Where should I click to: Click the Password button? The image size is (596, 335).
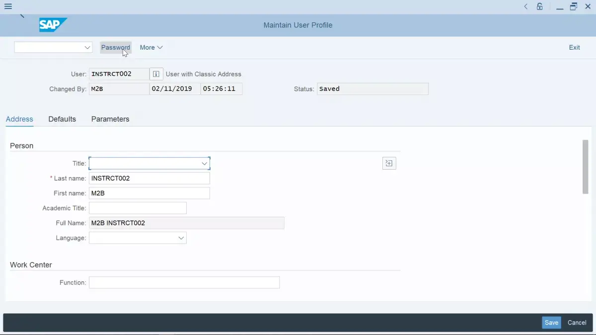coord(116,47)
